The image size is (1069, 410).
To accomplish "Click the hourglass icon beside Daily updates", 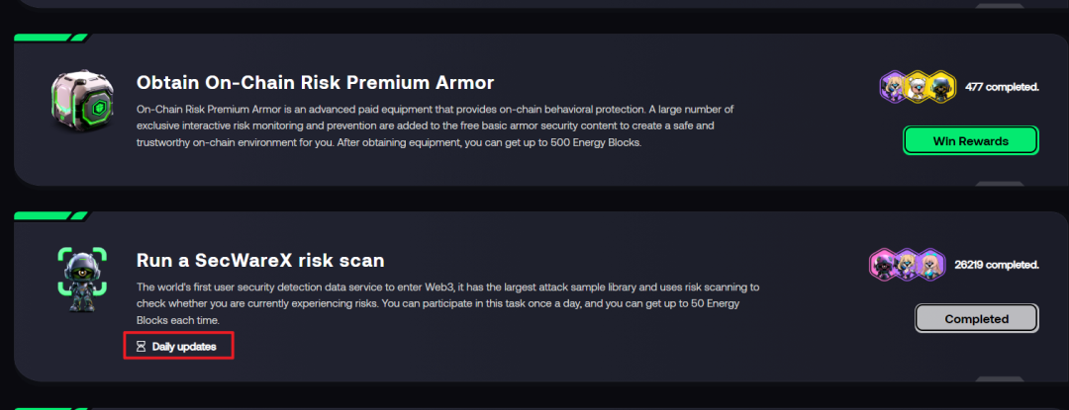I will (x=140, y=347).
